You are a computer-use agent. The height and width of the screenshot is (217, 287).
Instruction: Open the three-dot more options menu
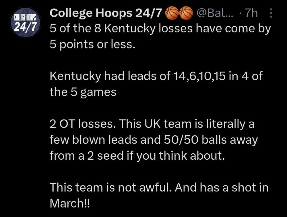tap(271, 13)
